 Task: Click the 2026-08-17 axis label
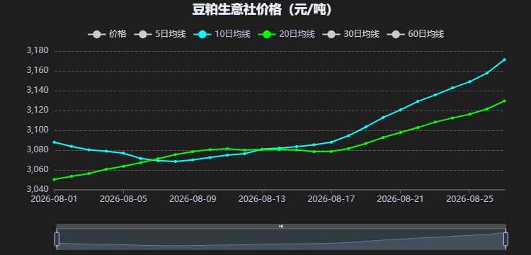(x=331, y=198)
